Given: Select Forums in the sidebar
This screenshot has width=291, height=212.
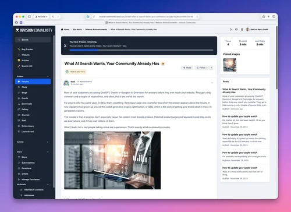Looking at the screenshot, I should [33, 82].
